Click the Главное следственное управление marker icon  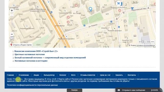click(38, 7)
